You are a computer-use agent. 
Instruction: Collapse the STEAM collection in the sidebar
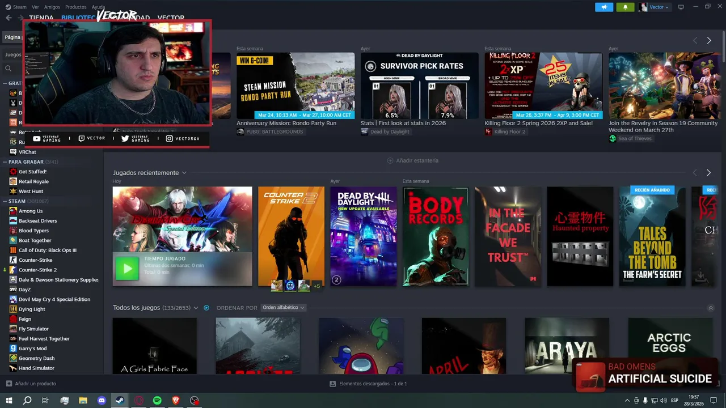(x=5, y=201)
